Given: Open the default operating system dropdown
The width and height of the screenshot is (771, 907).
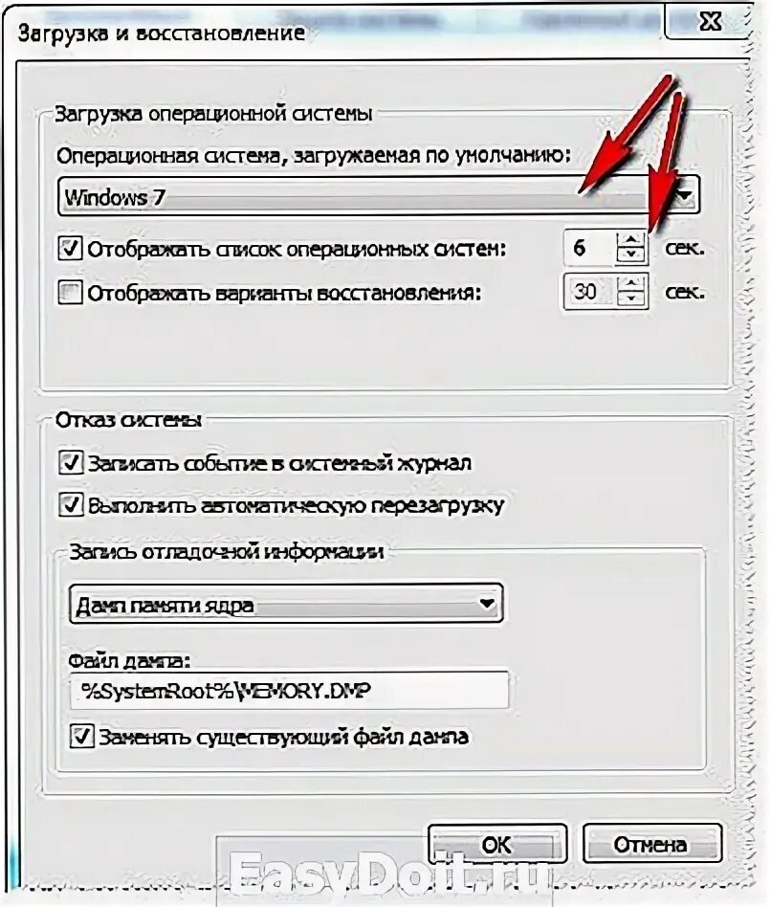Looking at the screenshot, I should click(379, 197).
